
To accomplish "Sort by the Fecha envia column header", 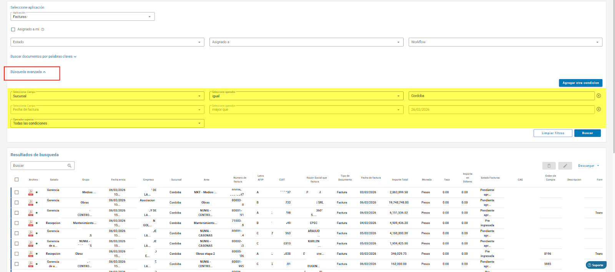I will click(x=118, y=179).
